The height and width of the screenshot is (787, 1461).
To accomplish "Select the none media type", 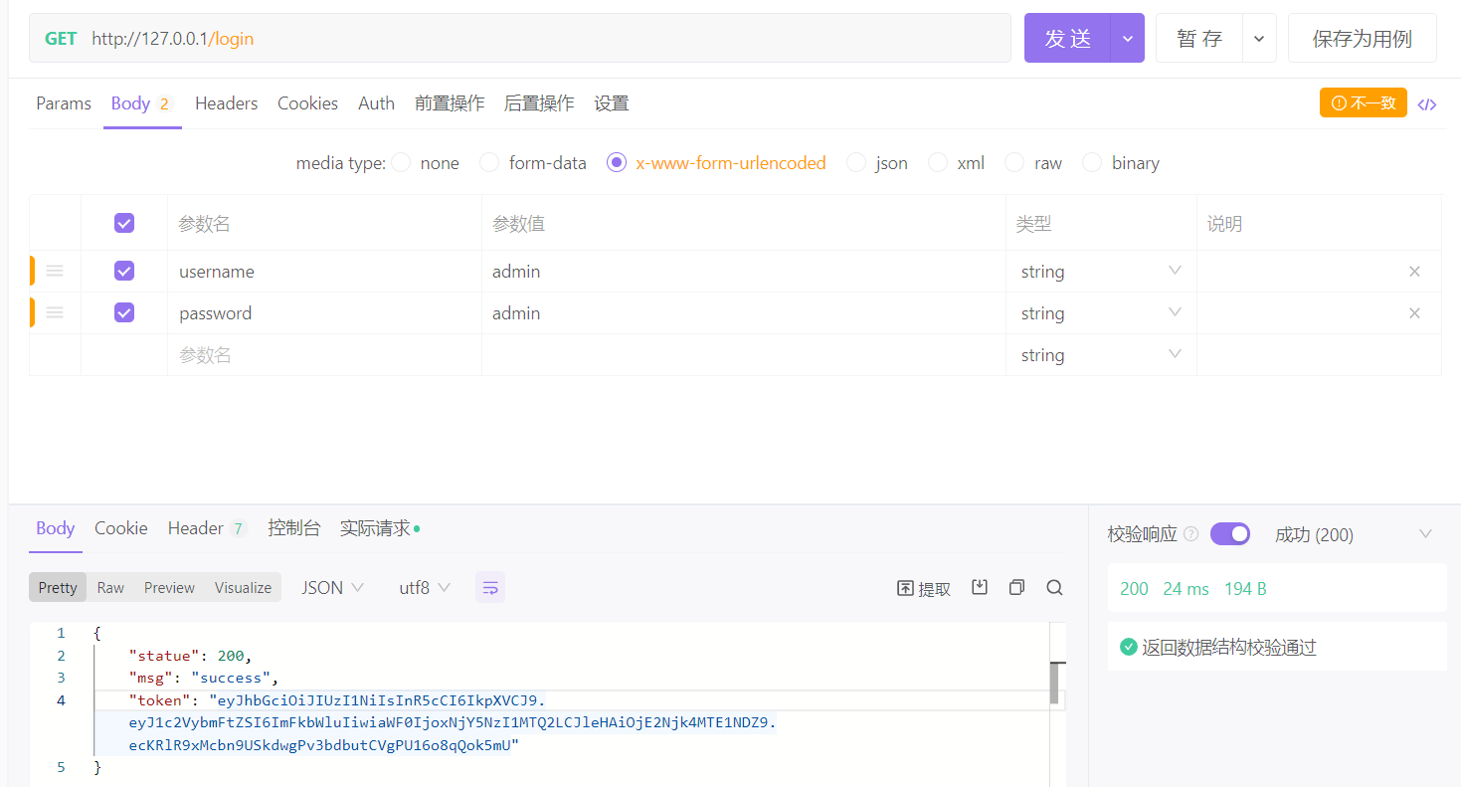I will coord(401,162).
